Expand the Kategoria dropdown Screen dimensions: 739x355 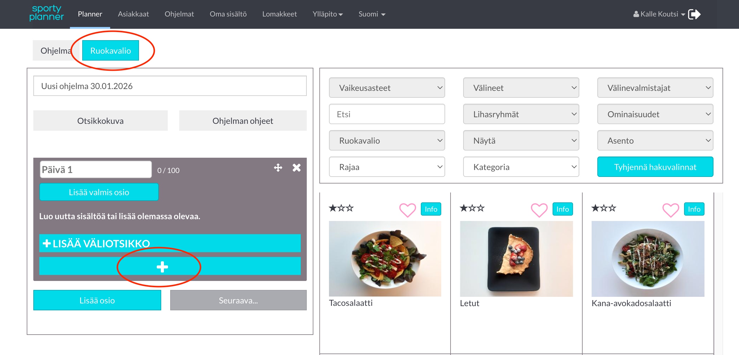(x=521, y=167)
